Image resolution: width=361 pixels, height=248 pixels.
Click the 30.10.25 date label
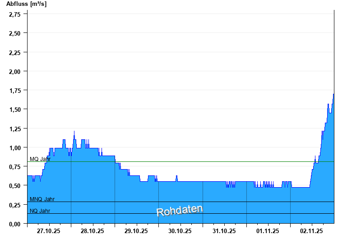pos(180,231)
